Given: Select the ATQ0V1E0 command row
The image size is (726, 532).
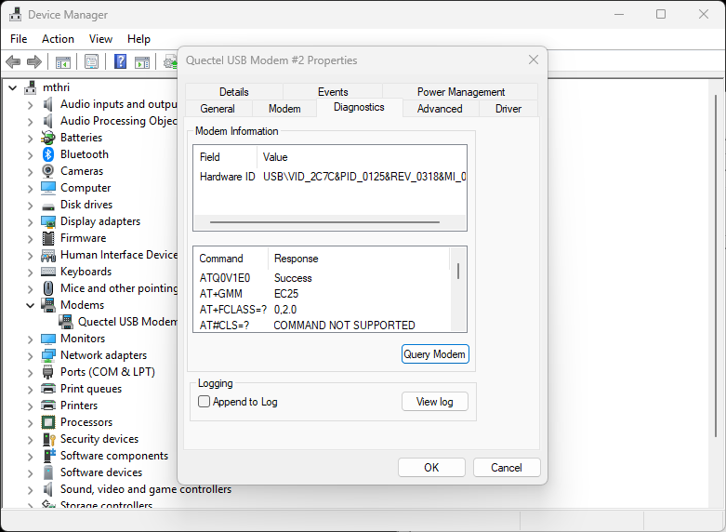Looking at the screenshot, I should 322,278.
